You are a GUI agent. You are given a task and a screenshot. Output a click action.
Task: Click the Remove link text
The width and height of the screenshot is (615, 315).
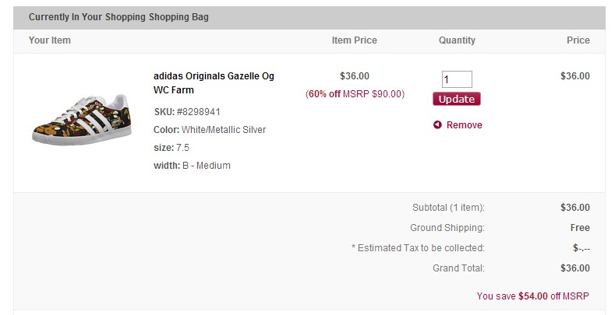tap(465, 124)
